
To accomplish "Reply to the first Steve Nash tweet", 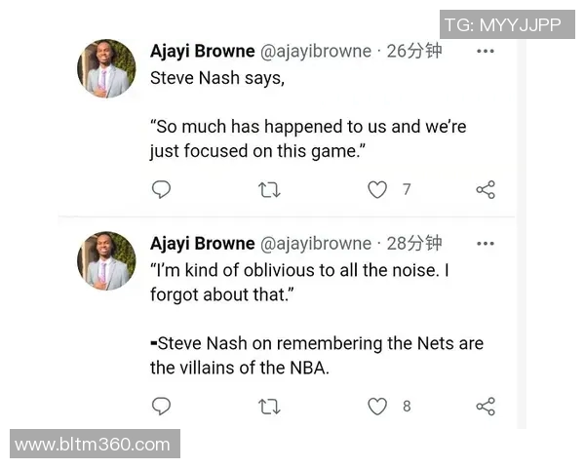I will [x=162, y=189].
